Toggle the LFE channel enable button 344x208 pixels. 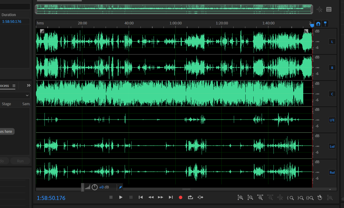pos(332,120)
